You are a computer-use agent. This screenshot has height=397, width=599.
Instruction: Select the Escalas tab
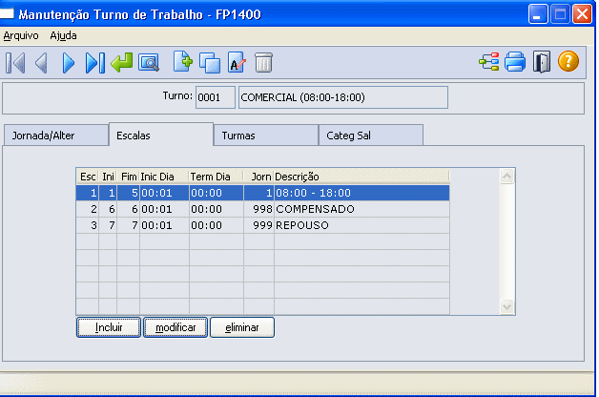(161, 135)
